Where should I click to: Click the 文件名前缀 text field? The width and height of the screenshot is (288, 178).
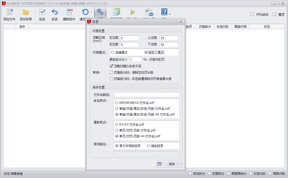[x=147, y=94]
